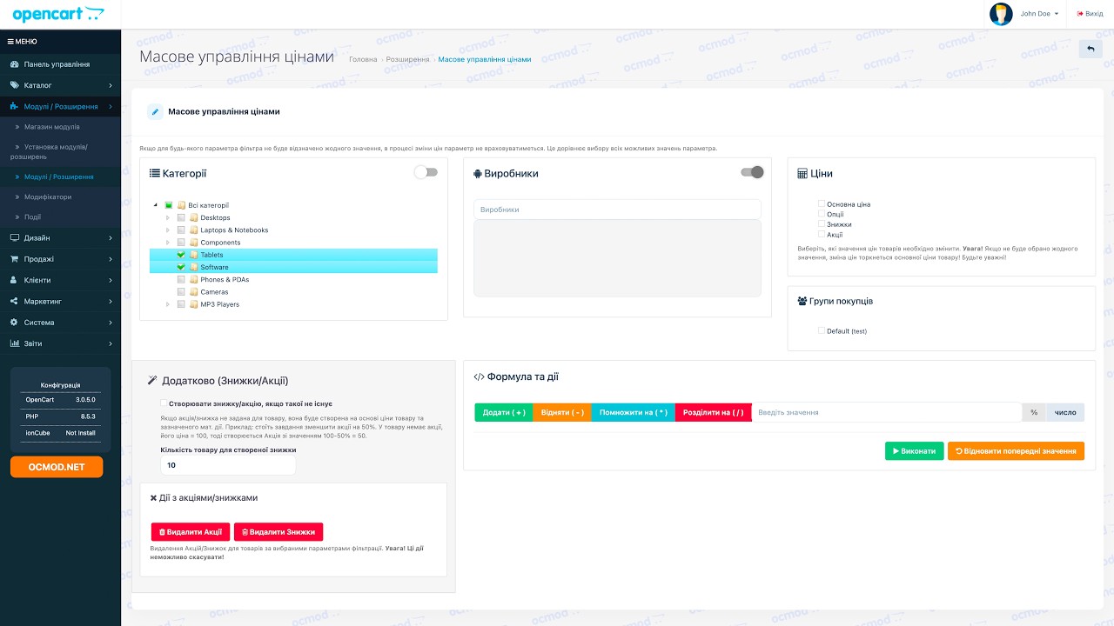The image size is (1114, 626).
Task: Click the cart icon next to Продажі
Action: (x=15, y=259)
